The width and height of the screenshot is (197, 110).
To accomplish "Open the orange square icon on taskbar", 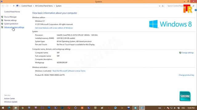I will pos(82,108).
